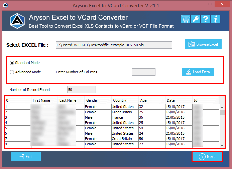Select Age 58 cell in row 5
232x169 pixels.
tap(152, 128)
